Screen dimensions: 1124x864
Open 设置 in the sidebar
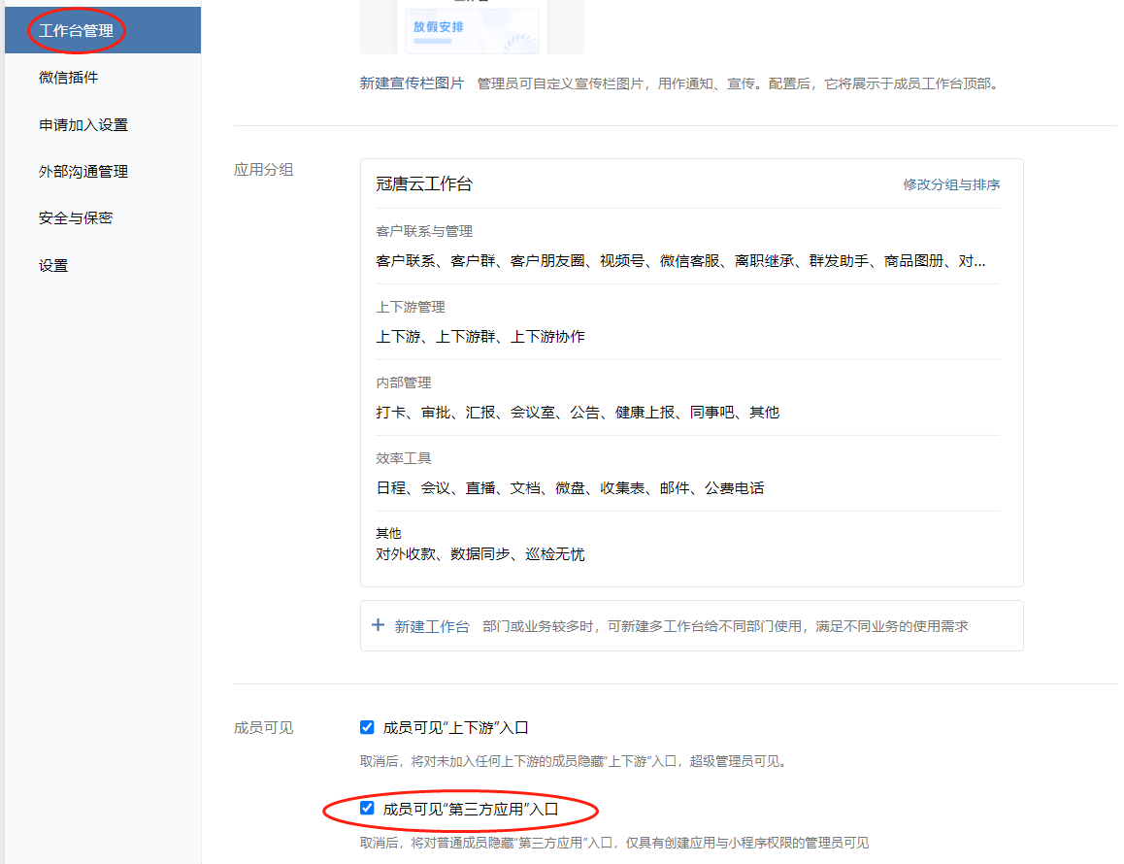coord(53,265)
